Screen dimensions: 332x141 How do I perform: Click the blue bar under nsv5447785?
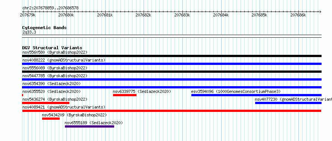pyautogui.click(x=172, y=79)
